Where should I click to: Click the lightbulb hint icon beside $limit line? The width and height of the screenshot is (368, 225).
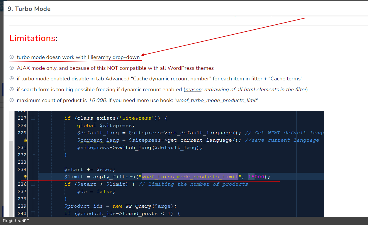pyautogui.click(x=26, y=177)
